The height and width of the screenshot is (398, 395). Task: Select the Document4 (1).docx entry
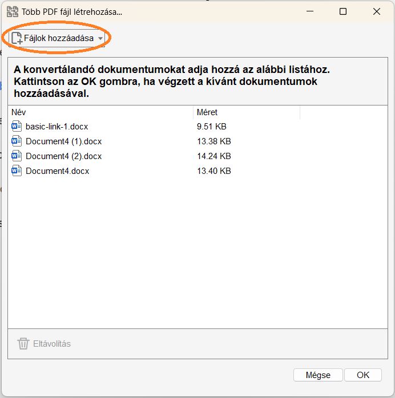(63, 141)
